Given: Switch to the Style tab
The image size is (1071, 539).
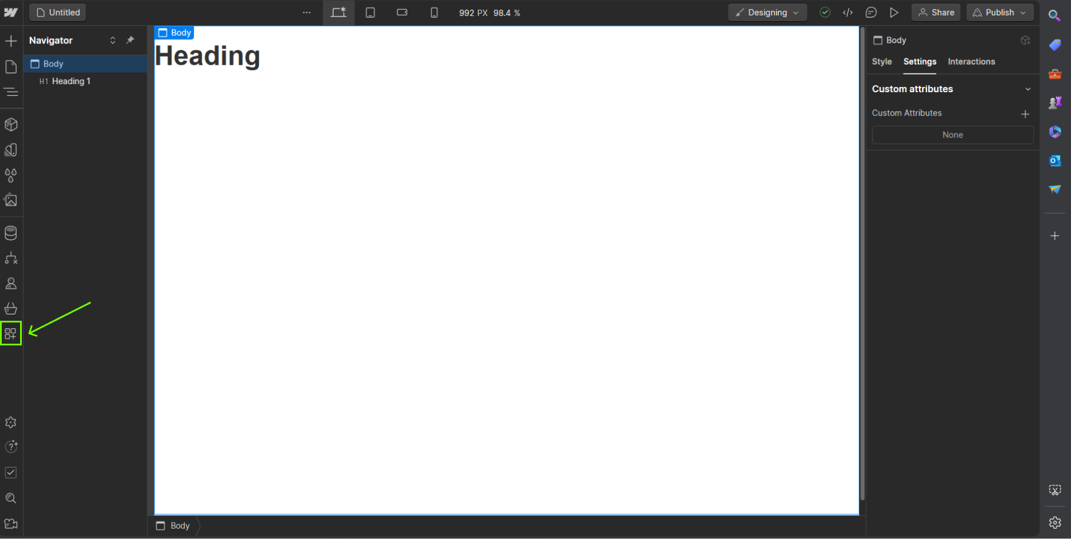Looking at the screenshot, I should point(882,62).
